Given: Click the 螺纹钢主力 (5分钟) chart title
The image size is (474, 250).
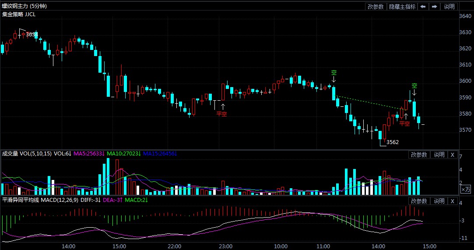Looking at the screenshot, I should 25,6.
